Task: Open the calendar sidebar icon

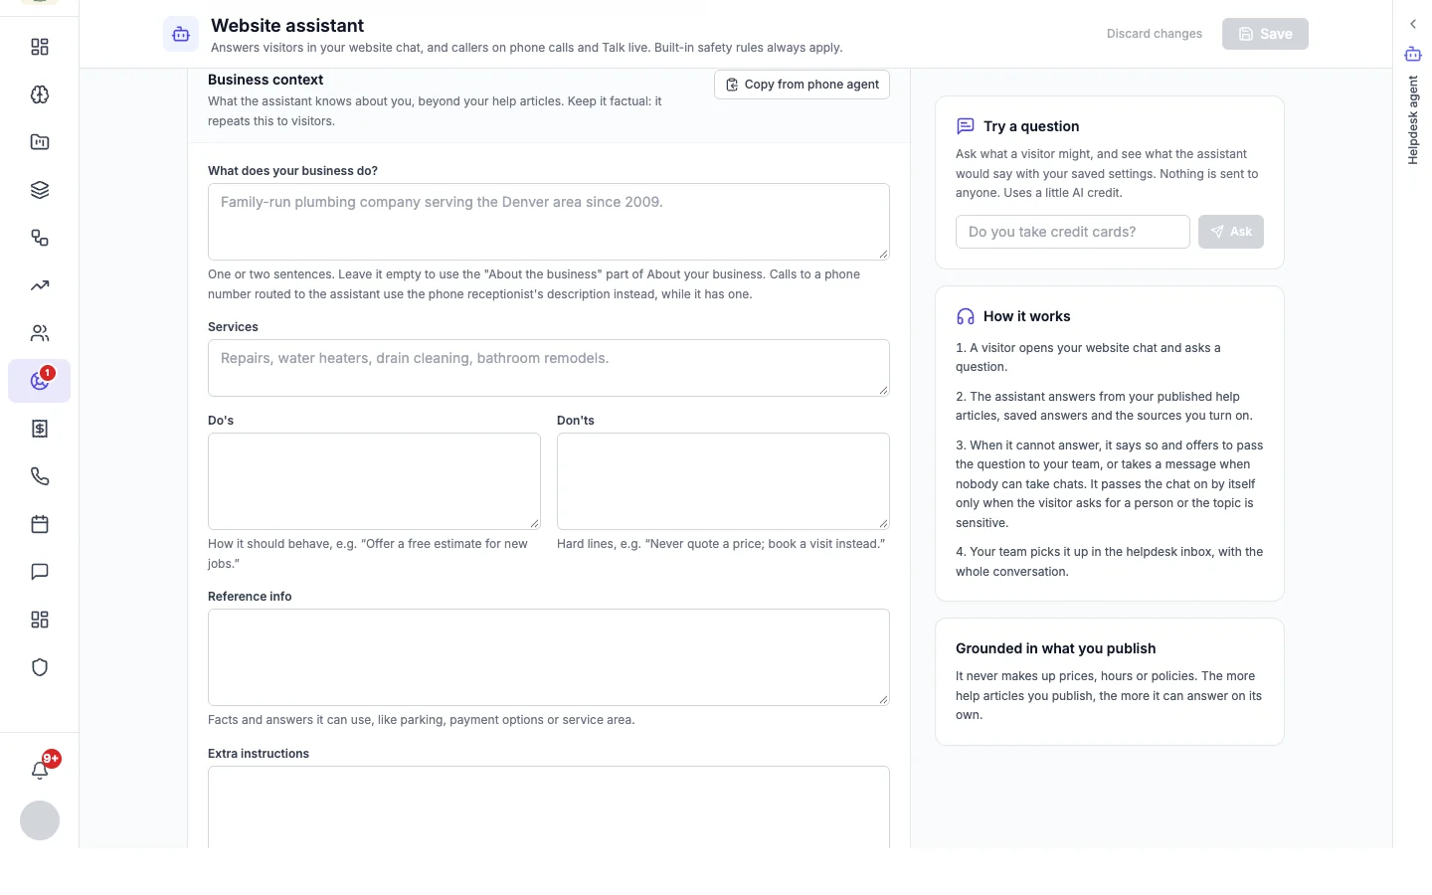Action: pos(40,524)
